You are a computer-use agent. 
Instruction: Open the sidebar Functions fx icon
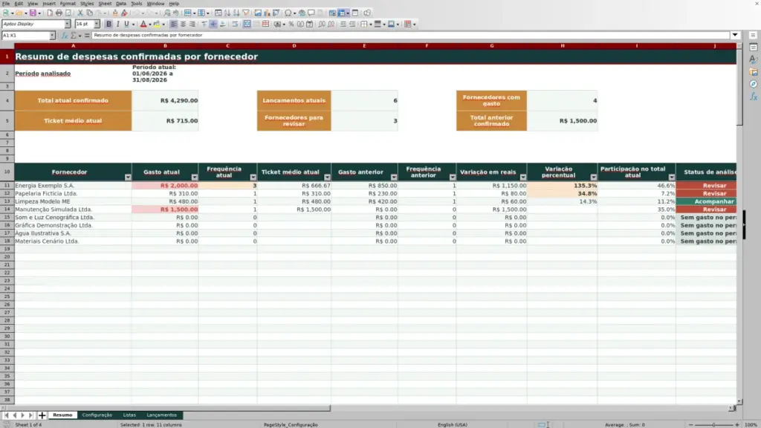[754, 97]
